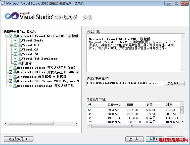Viewport: 190px width, 145px height.
Task: Expand the Visual C++ tree node
Action: (x=11, y=45)
